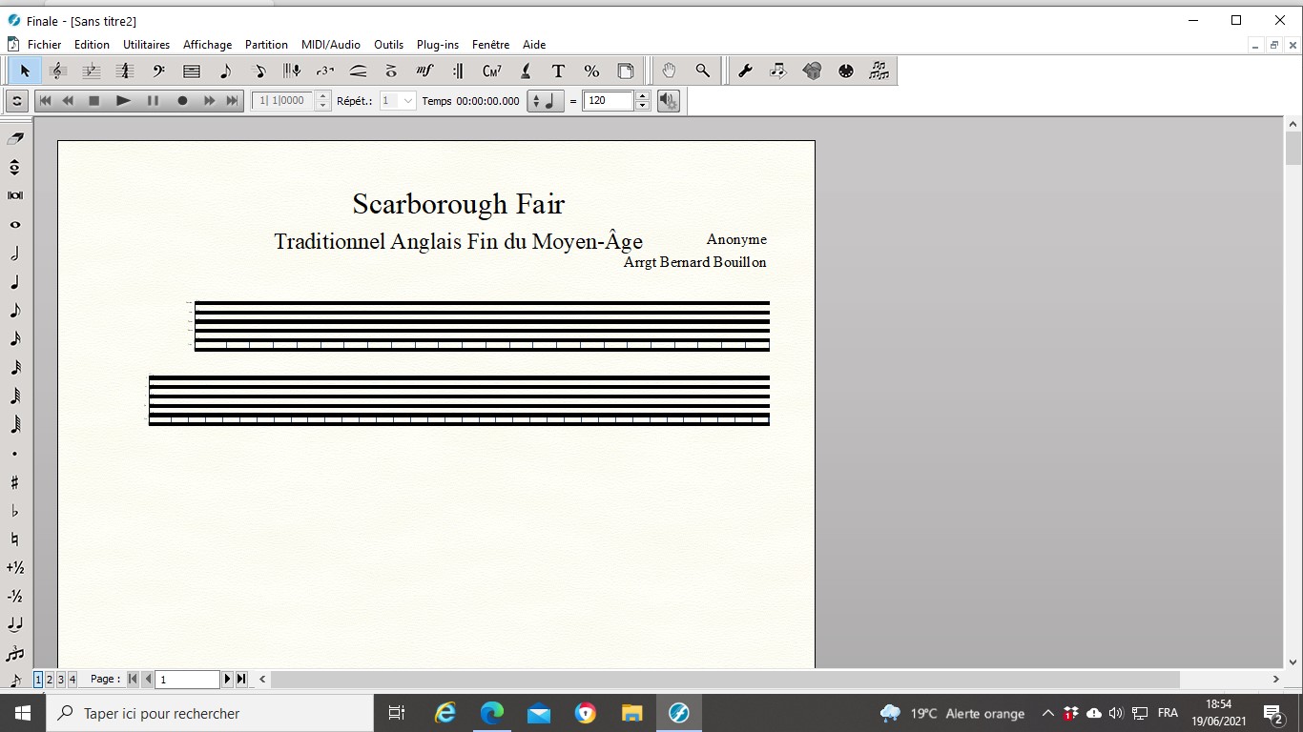Select the Lyrics tool with microphone icon
Screen dimensions: 1303x732
[292, 71]
